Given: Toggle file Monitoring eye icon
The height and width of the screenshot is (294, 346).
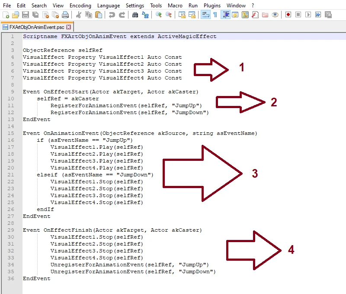Looking at the screenshot, I should click(x=275, y=15).
